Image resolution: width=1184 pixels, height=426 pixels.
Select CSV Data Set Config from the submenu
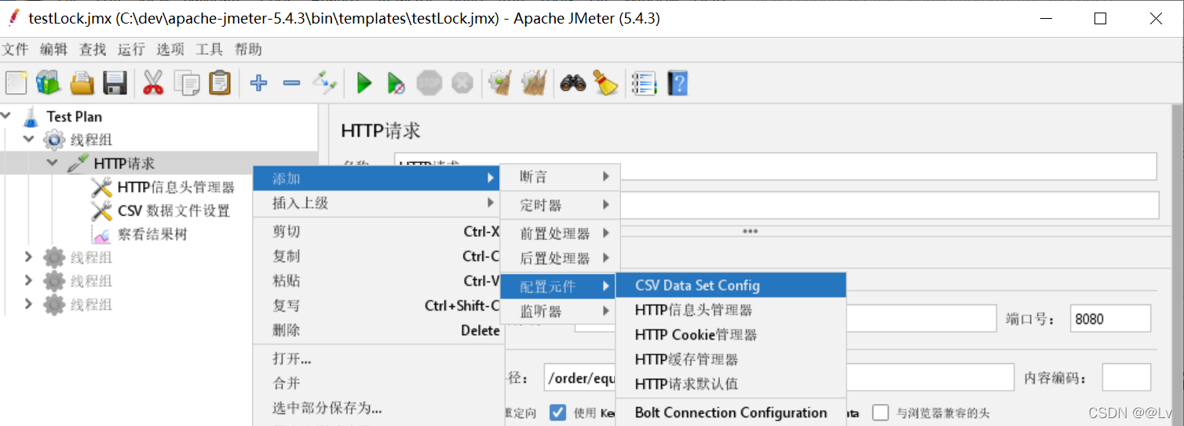pos(731,286)
